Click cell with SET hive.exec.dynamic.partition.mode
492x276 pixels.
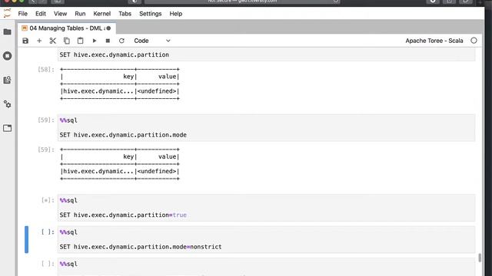coord(266,128)
